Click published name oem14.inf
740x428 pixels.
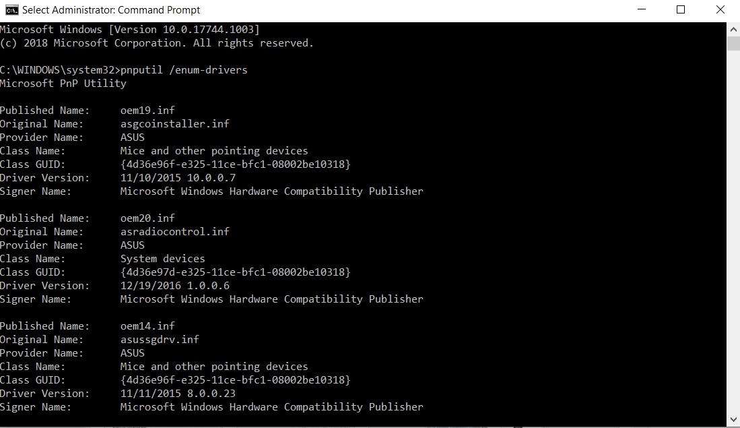(147, 326)
